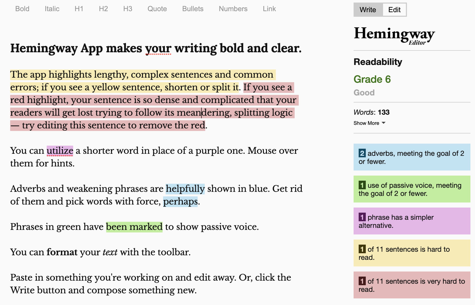Screen dimensions: 475x305
Task: Click the Grade 6 readability score
Action: (372, 79)
